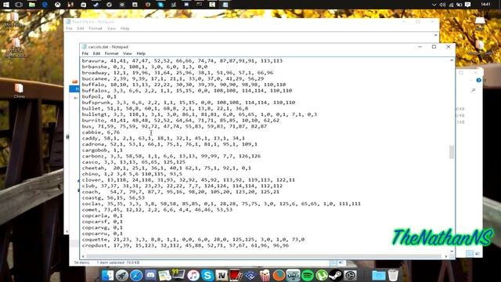Open carcols.dat Notepad Edit menu
This screenshot has width=501, height=282.
(96, 53)
